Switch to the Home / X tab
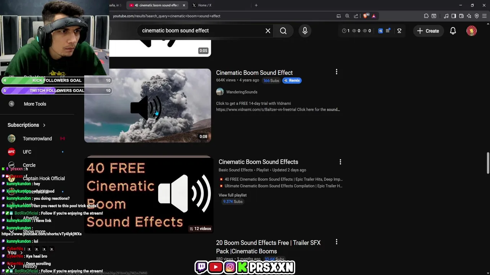 coord(205,5)
